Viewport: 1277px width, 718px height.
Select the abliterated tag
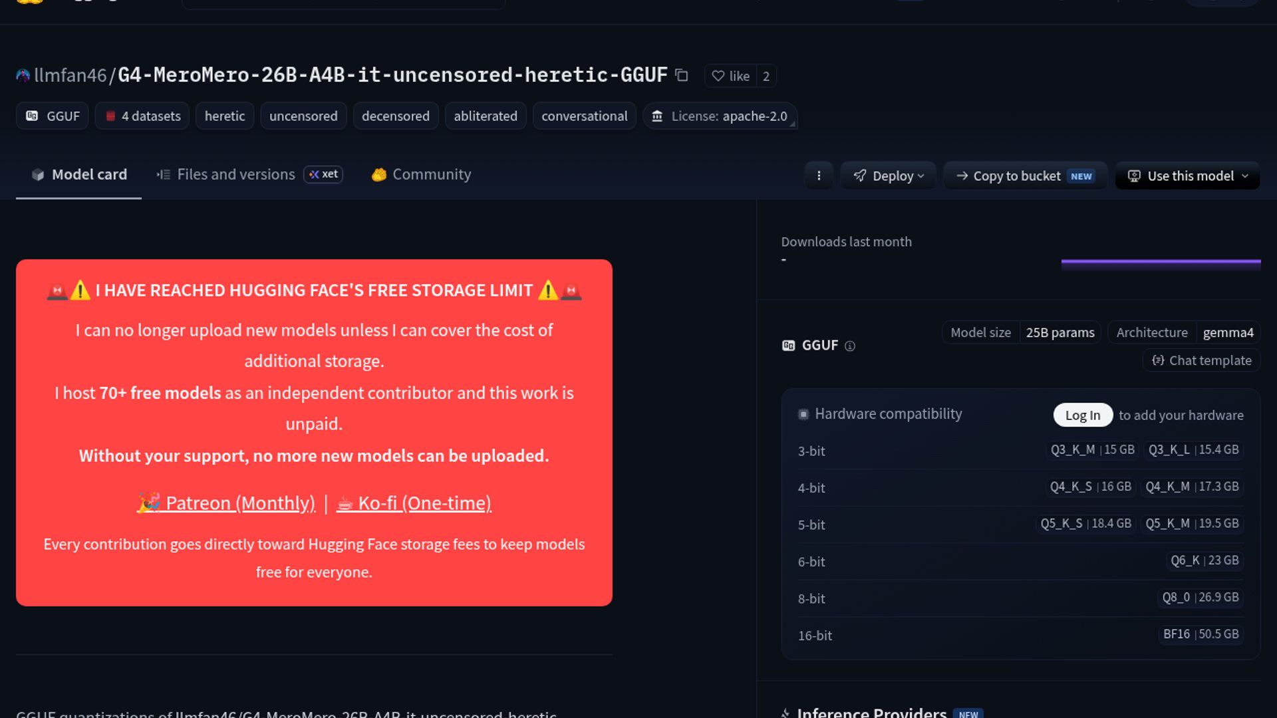[x=486, y=116]
